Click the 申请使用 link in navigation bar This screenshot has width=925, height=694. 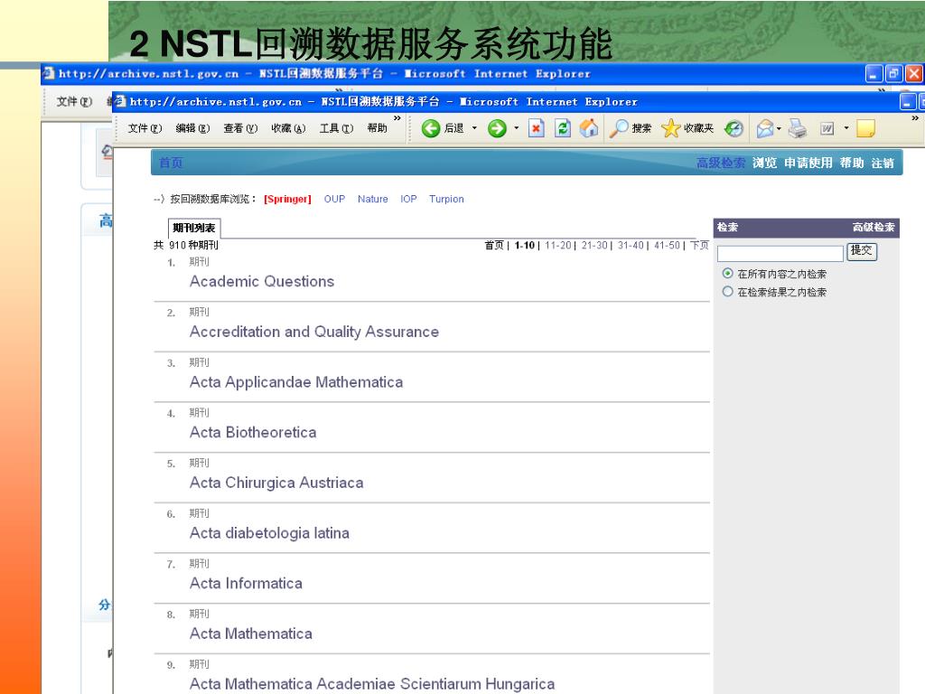(x=808, y=163)
